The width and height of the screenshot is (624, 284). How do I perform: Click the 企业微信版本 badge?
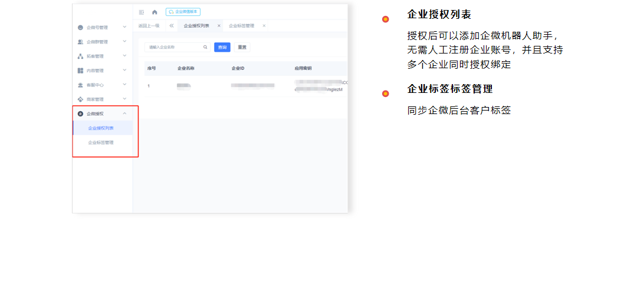click(183, 12)
